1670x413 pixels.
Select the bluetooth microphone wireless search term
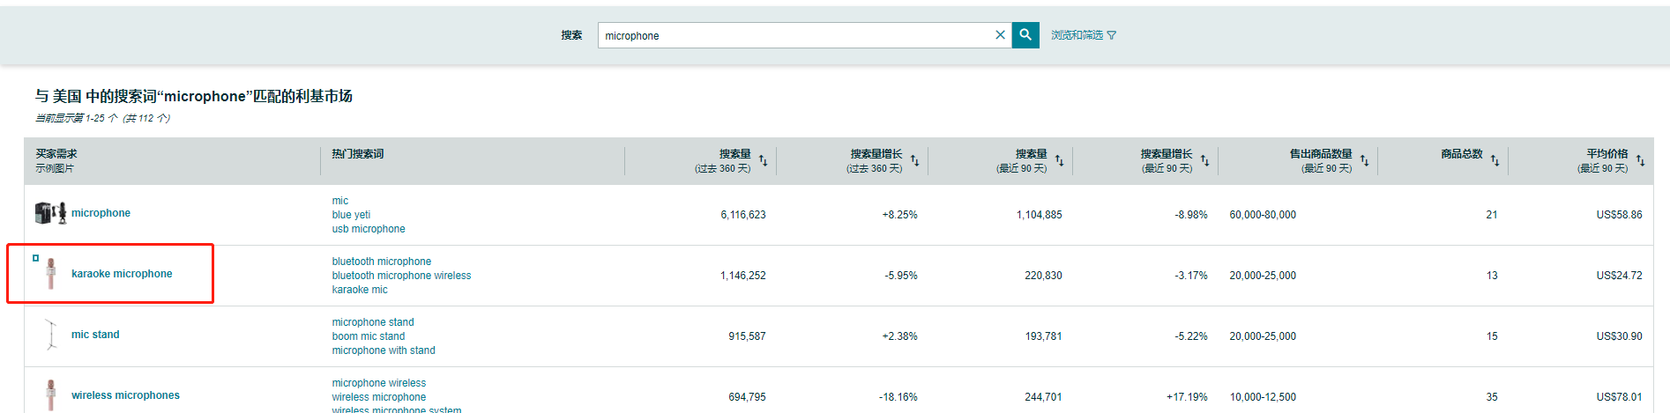(401, 276)
